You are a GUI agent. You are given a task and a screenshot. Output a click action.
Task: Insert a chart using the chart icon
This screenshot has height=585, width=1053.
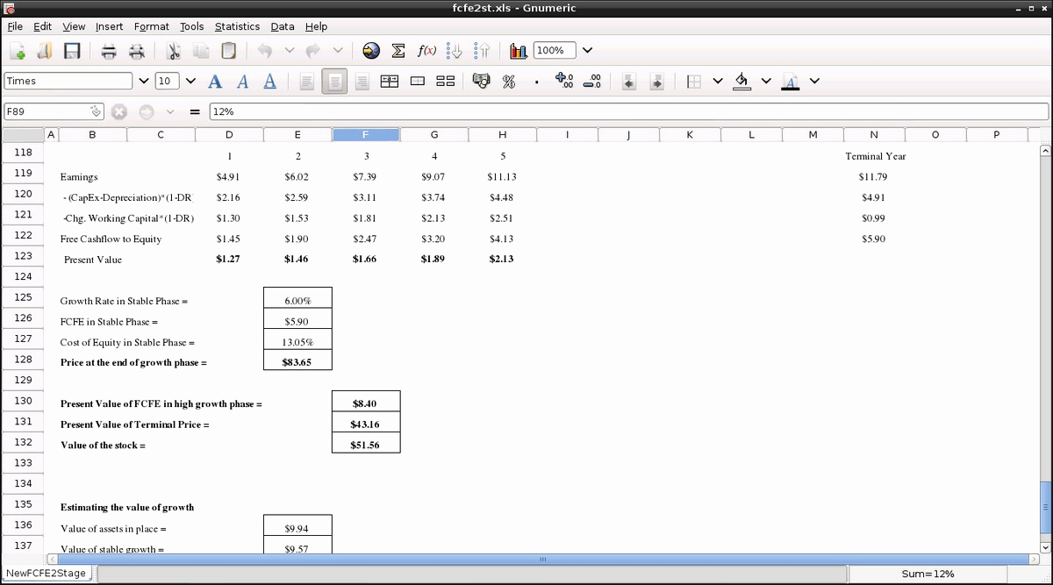(518, 51)
